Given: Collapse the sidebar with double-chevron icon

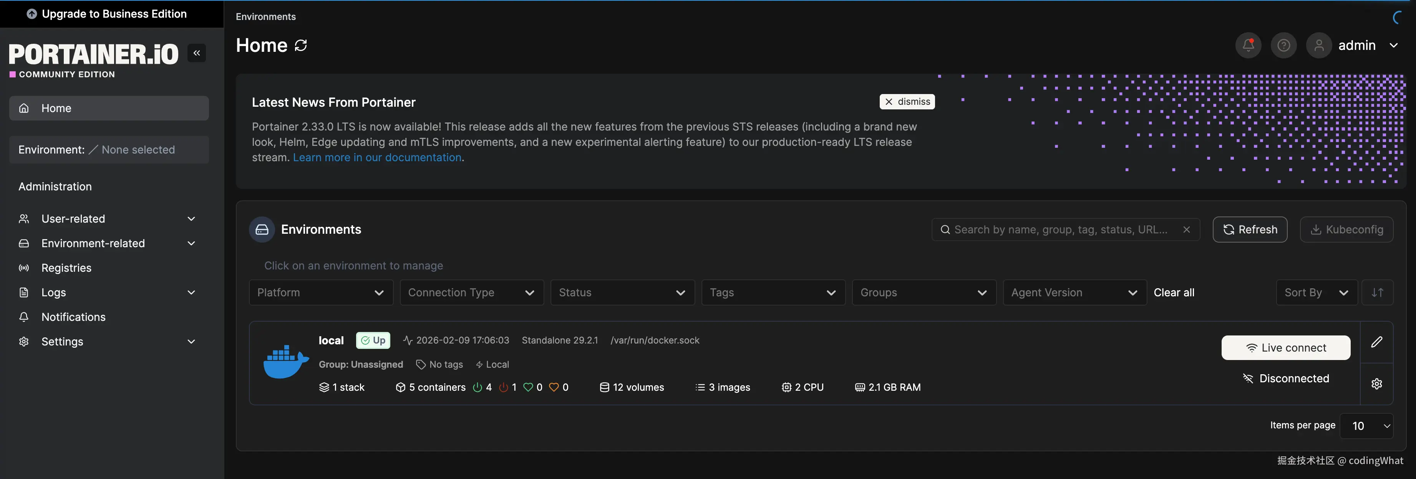Looking at the screenshot, I should 197,53.
